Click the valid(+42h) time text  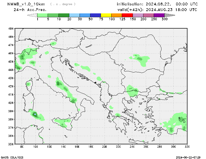[157, 10]
